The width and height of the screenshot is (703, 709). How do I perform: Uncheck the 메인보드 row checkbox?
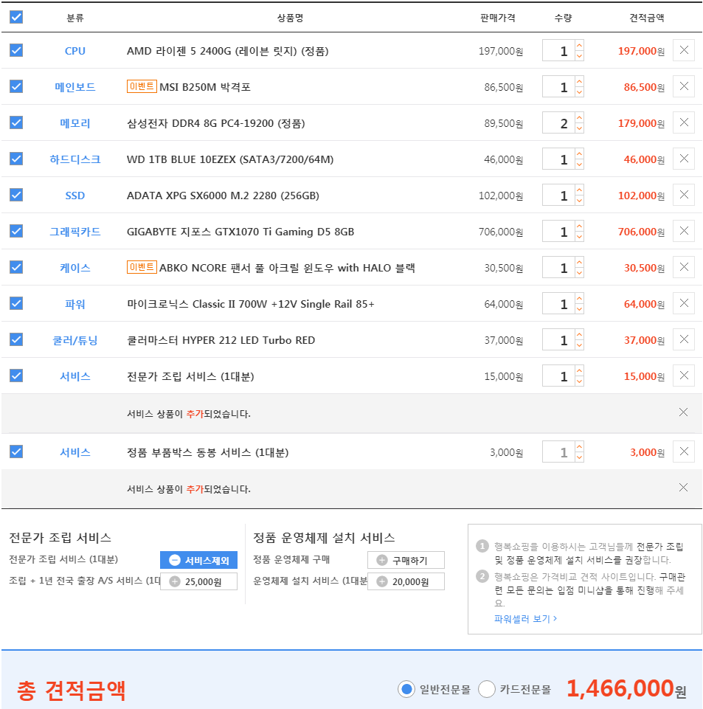16,86
